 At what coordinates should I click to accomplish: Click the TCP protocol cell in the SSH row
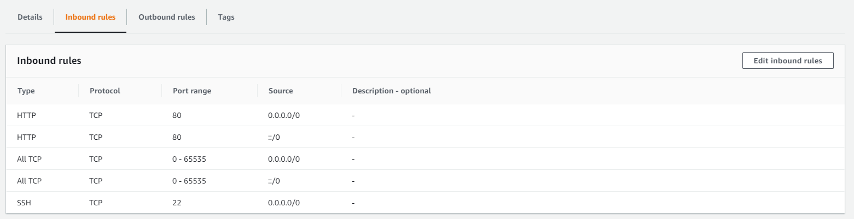(96, 203)
